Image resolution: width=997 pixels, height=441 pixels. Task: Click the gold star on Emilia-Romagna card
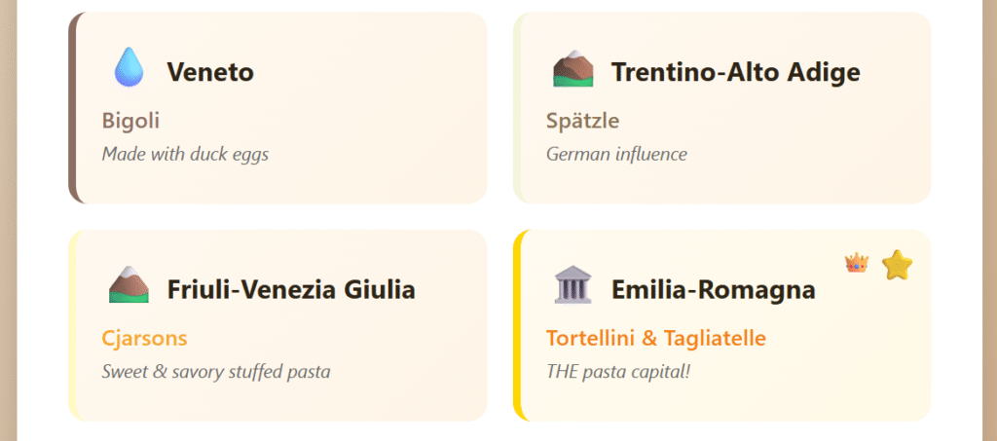(x=897, y=264)
